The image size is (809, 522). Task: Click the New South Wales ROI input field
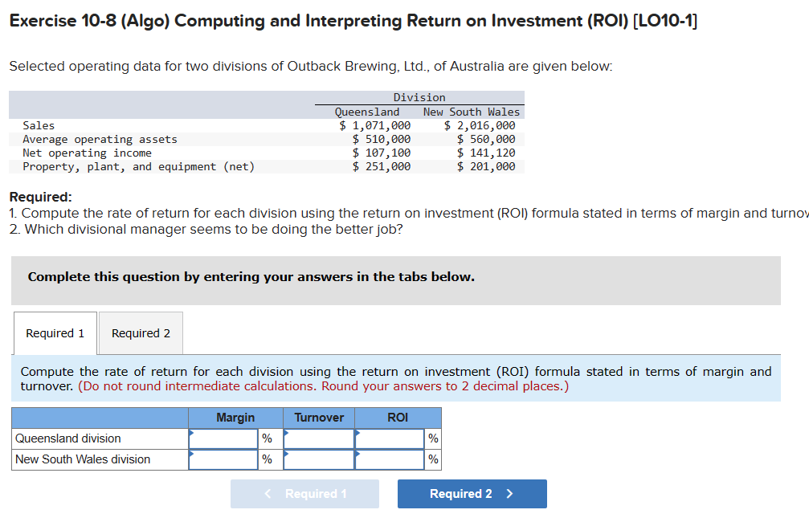[389, 459]
